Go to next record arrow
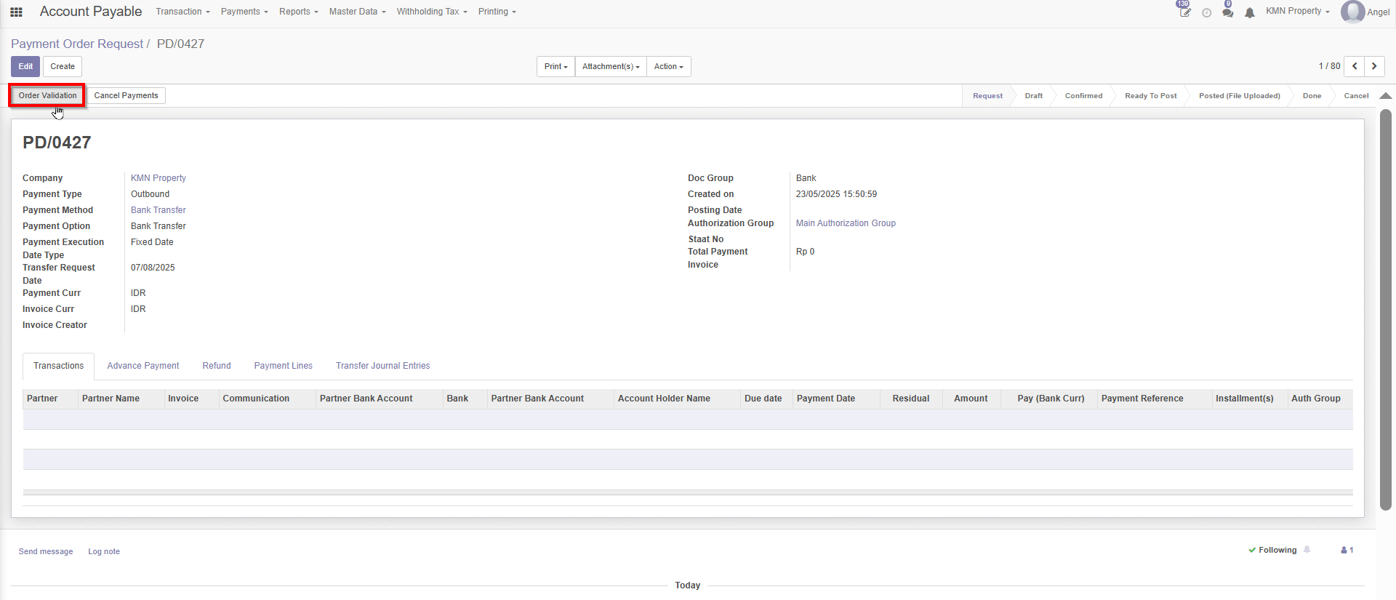 (1374, 66)
